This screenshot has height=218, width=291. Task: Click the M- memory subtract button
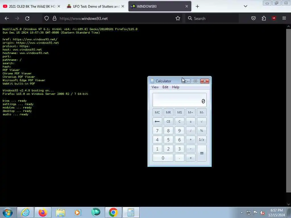coord(202,112)
